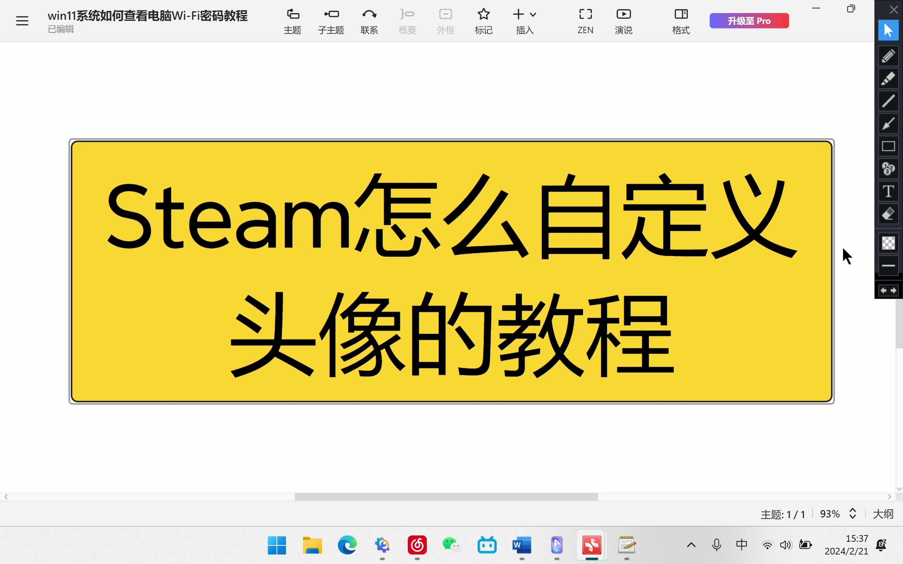Open the hamburger main menu
The image size is (903, 564).
click(22, 21)
